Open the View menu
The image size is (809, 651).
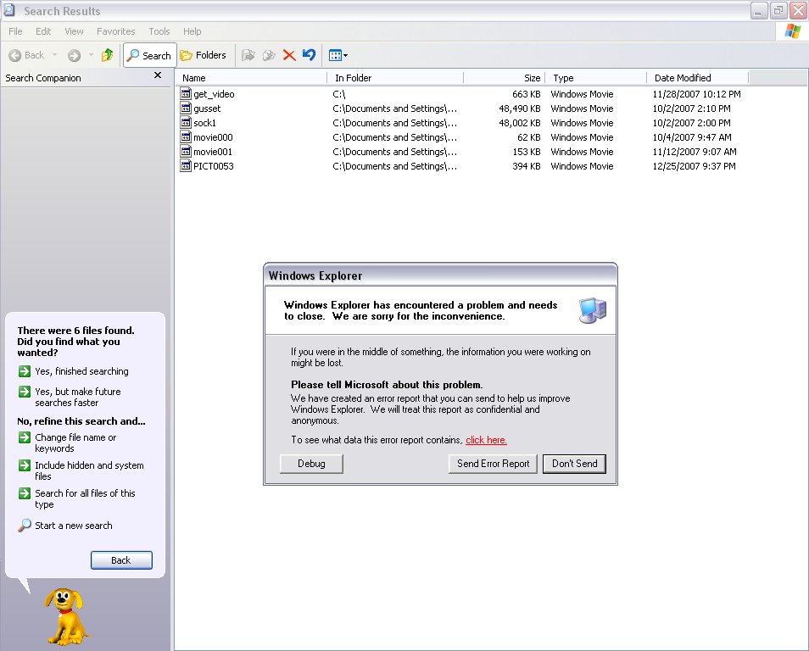pyautogui.click(x=74, y=31)
